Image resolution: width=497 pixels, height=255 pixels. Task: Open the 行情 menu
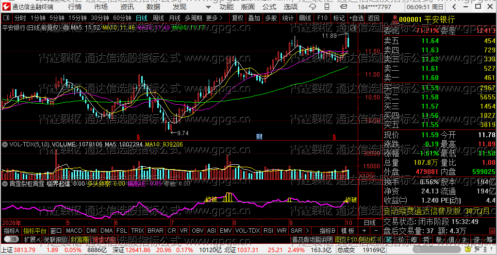pyautogui.click(x=74, y=7)
